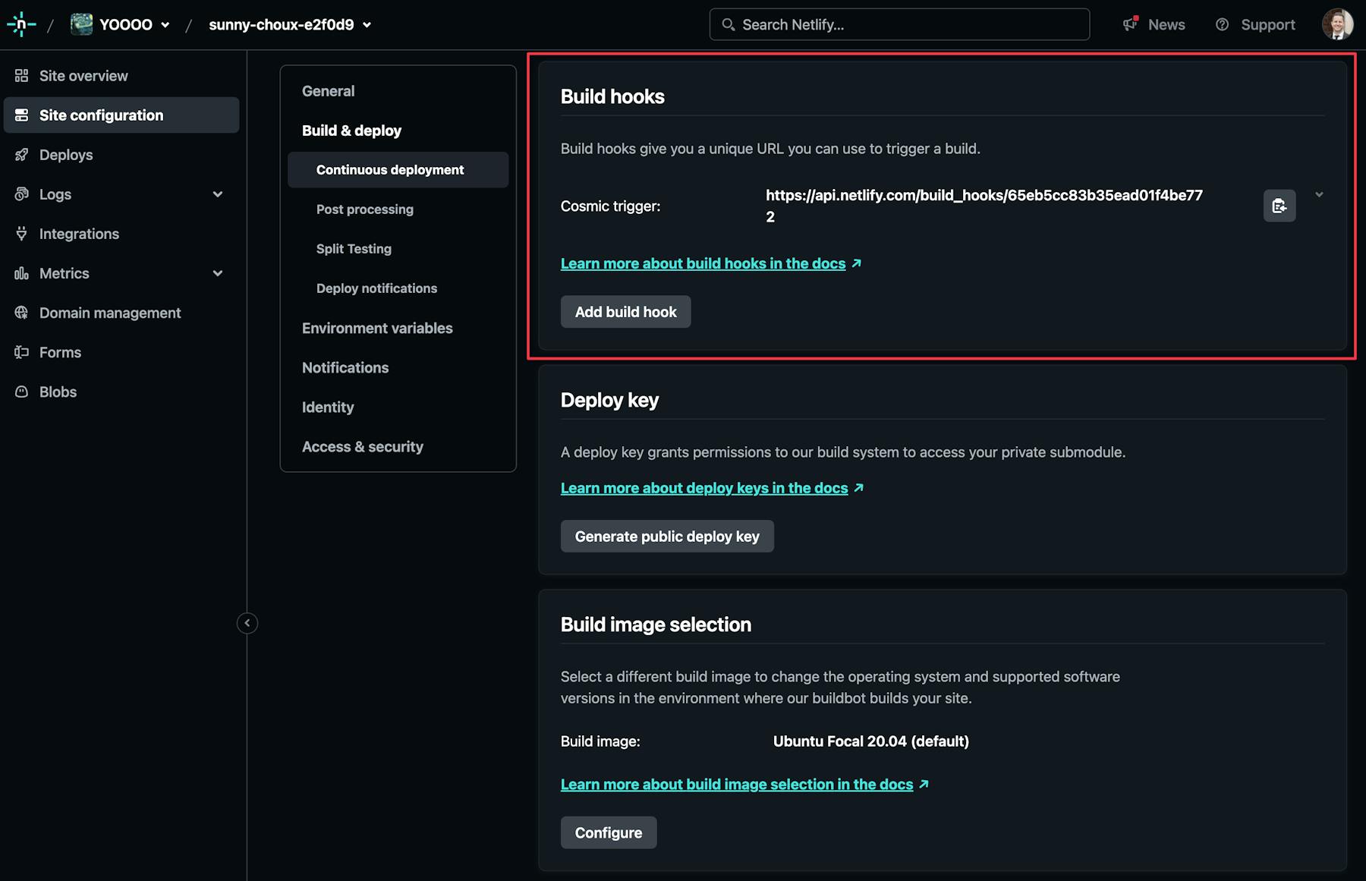Viewport: 1366px width, 881px height.
Task: Click the Ubuntu Focal 20.04 (default) value
Action: pos(870,741)
